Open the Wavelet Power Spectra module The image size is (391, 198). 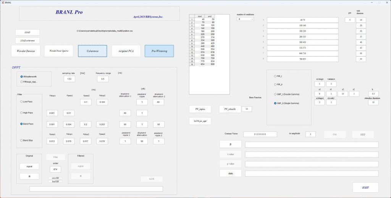(59, 51)
